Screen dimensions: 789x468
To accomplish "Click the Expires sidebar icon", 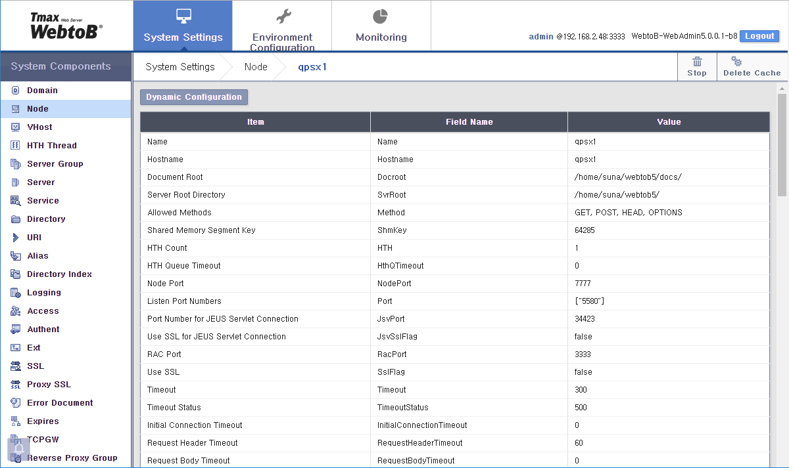I will pos(16,421).
